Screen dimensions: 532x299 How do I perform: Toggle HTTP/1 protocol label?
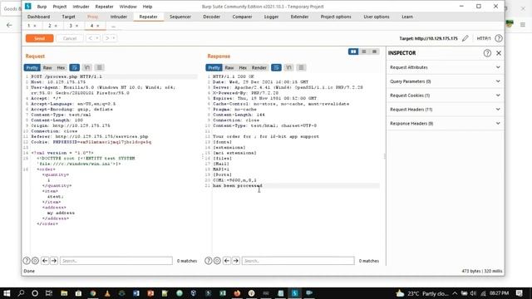[x=484, y=38]
